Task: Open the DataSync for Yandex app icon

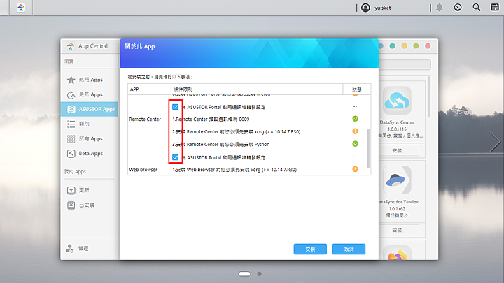Action: click(x=397, y=180)
